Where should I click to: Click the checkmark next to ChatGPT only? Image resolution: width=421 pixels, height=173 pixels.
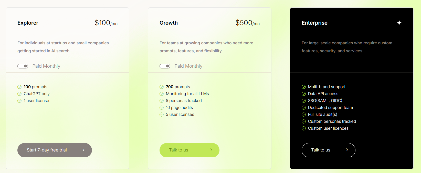(19, 94)
